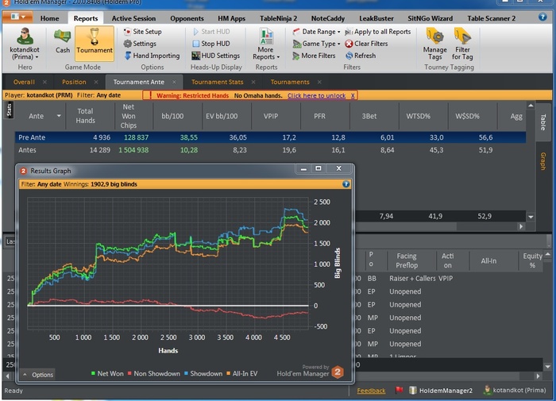
Task: Sort by the bb/100 column header
Action: coord(172,116)
